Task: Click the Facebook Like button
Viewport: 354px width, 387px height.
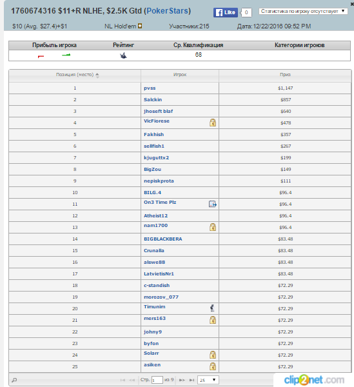Action: point(226,12)
